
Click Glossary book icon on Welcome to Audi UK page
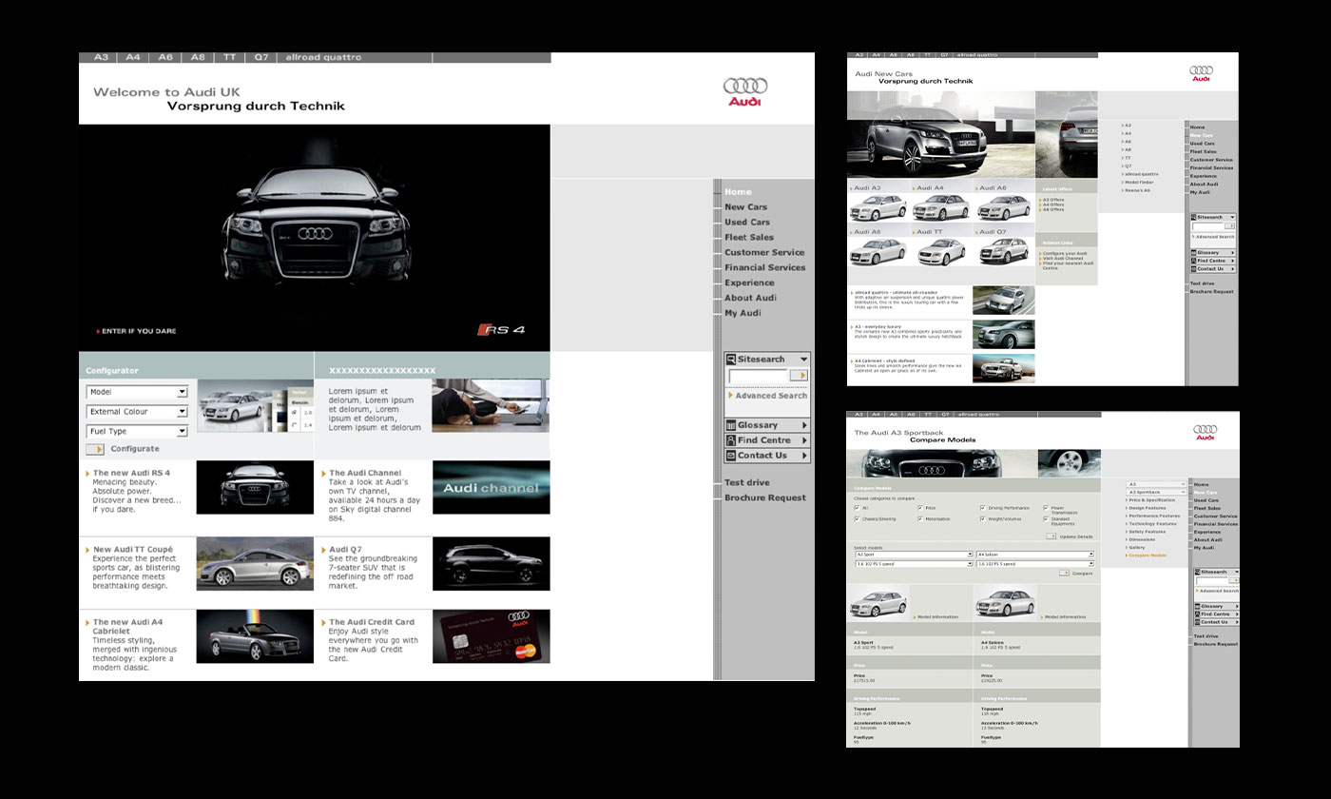pyautogui.click(x=730, y=425)
